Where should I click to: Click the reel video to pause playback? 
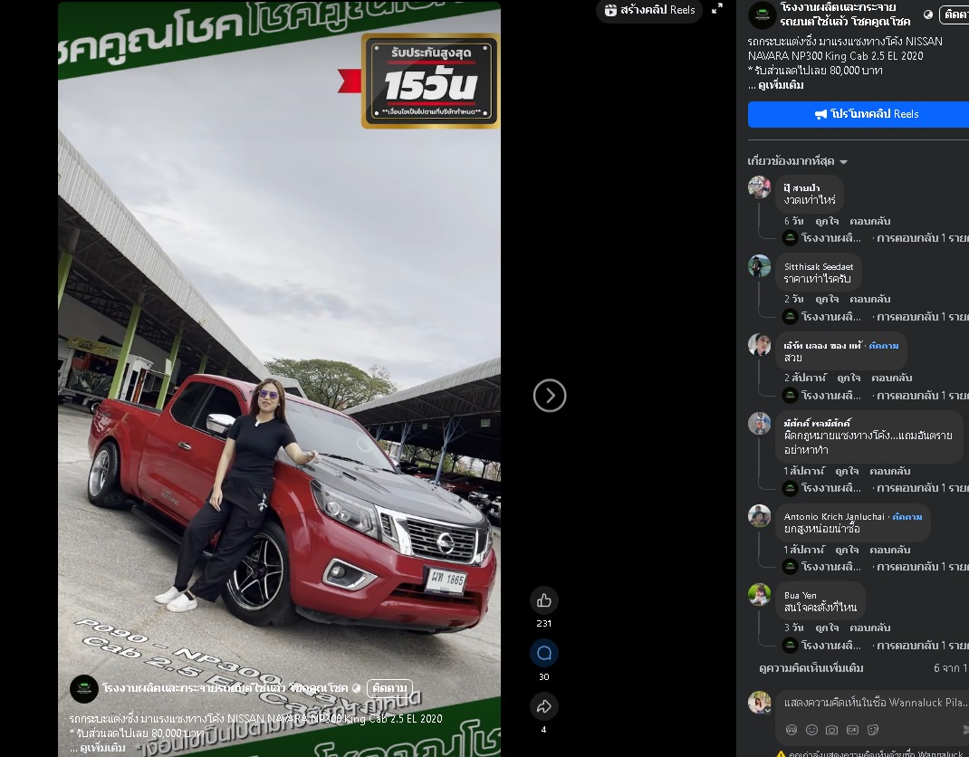[x=279, y=378]
